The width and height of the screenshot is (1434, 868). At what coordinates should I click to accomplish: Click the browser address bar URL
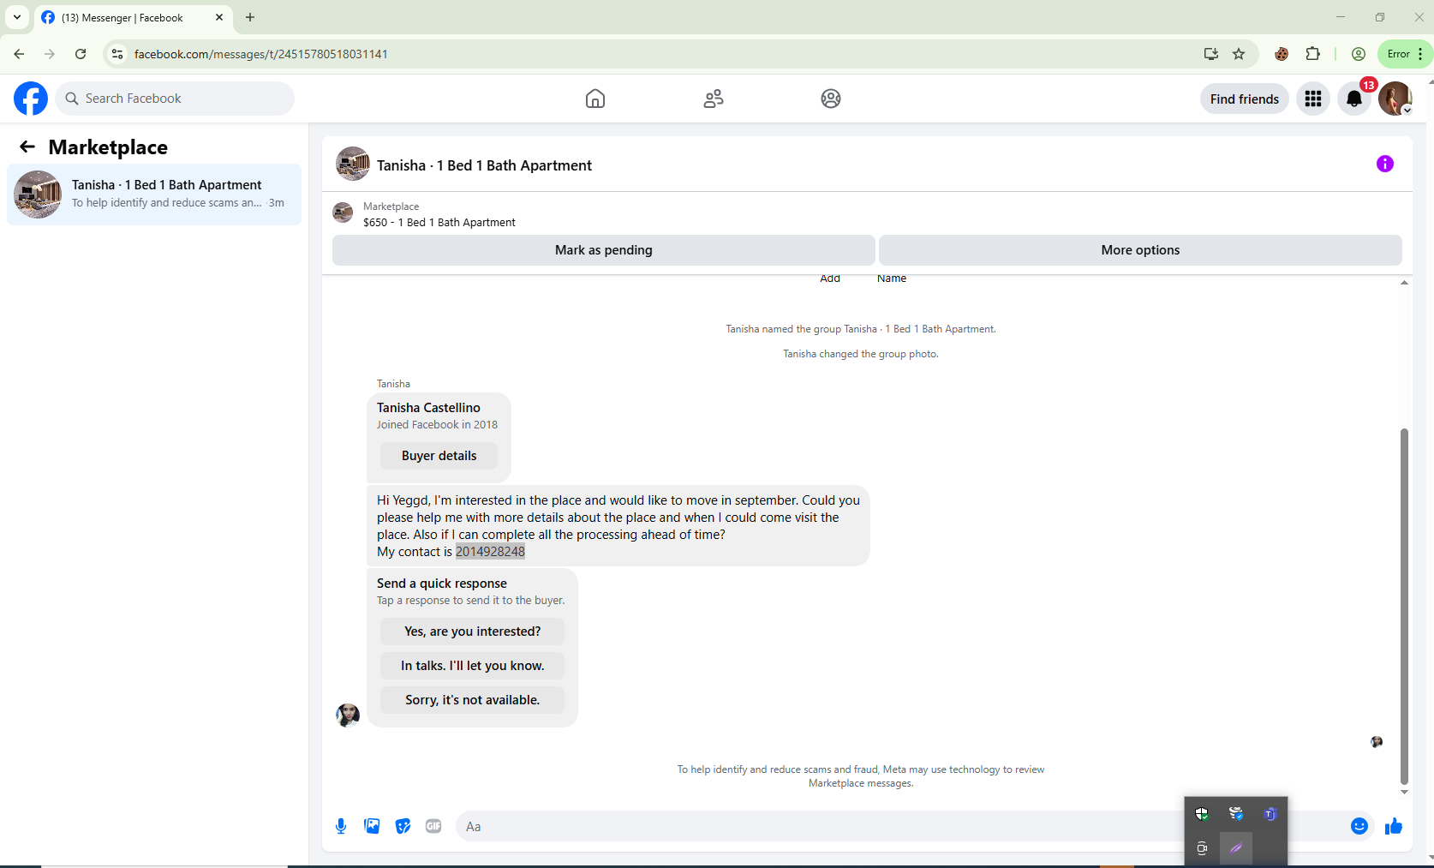point(261,54)
